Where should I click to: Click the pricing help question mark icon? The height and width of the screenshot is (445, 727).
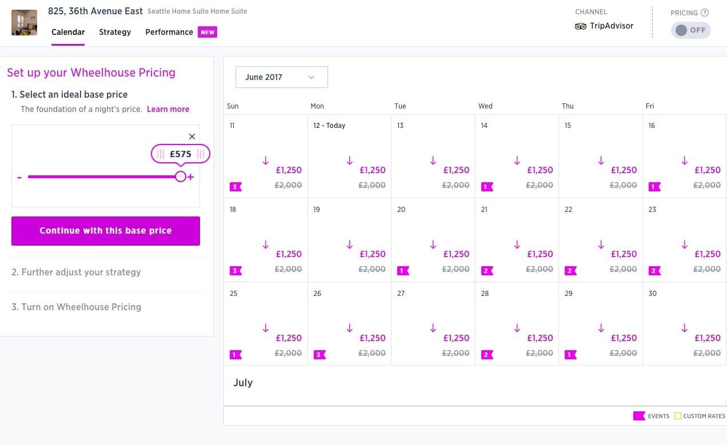[x=705, y=13]
